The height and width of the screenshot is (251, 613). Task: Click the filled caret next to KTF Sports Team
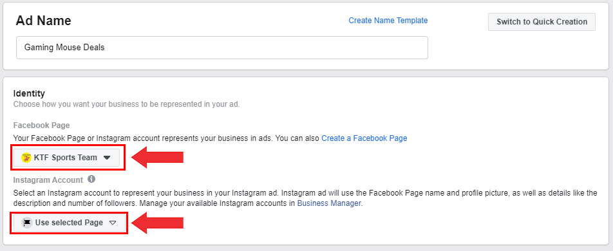tap(107, 158)
